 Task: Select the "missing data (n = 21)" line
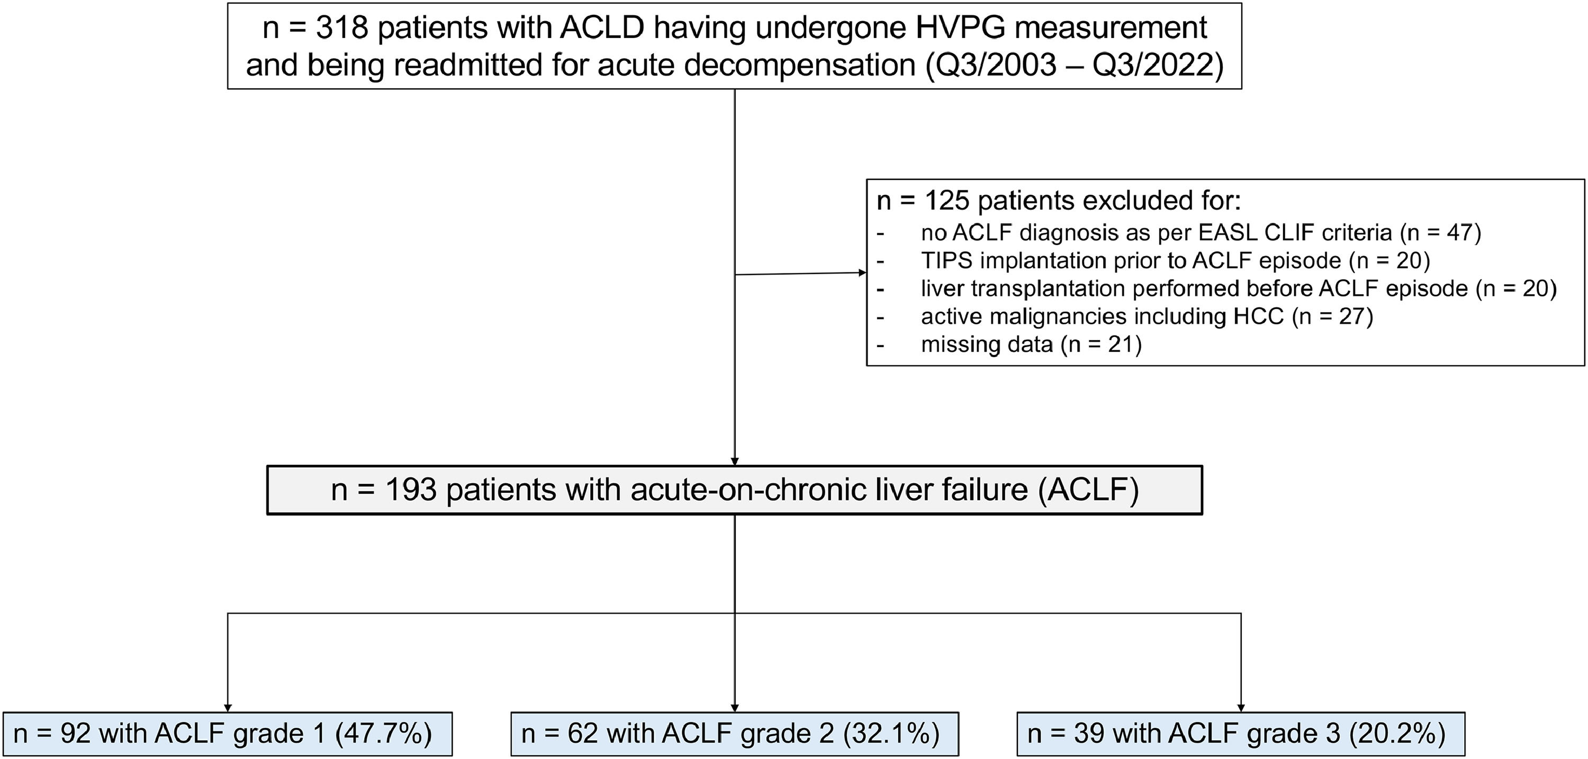(x=1031, y=344)
